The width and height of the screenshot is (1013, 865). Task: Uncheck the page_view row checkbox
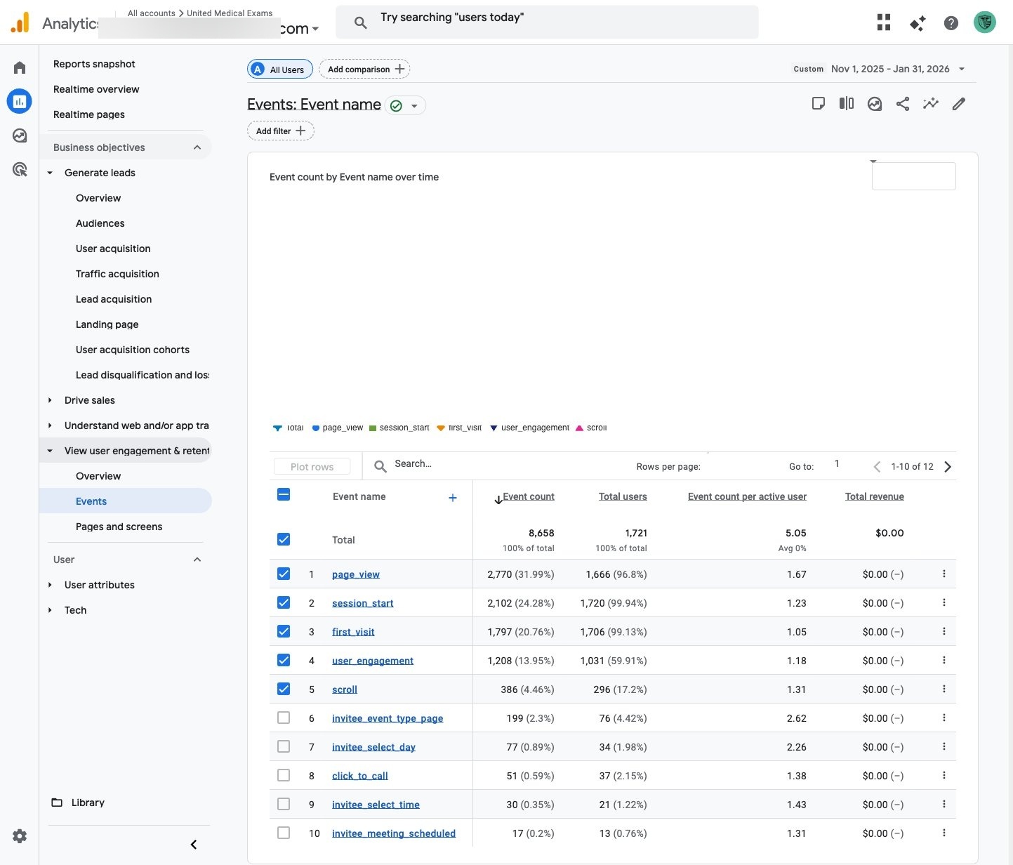point(284,574)
